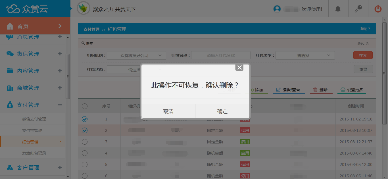This screenshot has width=388, height=179.
Task: Click the 红包名称 input field
Action: [221, 55]
